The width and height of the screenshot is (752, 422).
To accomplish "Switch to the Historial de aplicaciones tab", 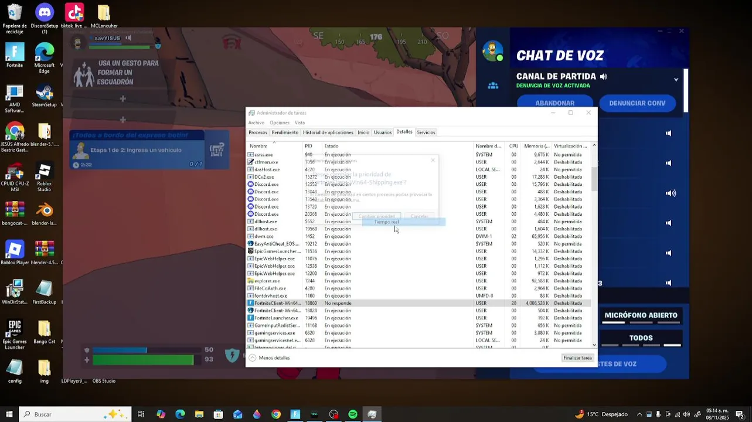I will [x=328, y=132].
